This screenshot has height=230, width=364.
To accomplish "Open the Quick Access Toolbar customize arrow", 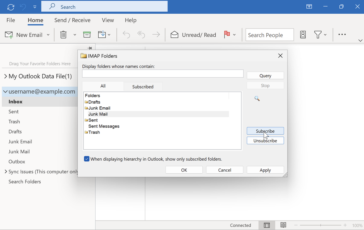I will (35, 7).
